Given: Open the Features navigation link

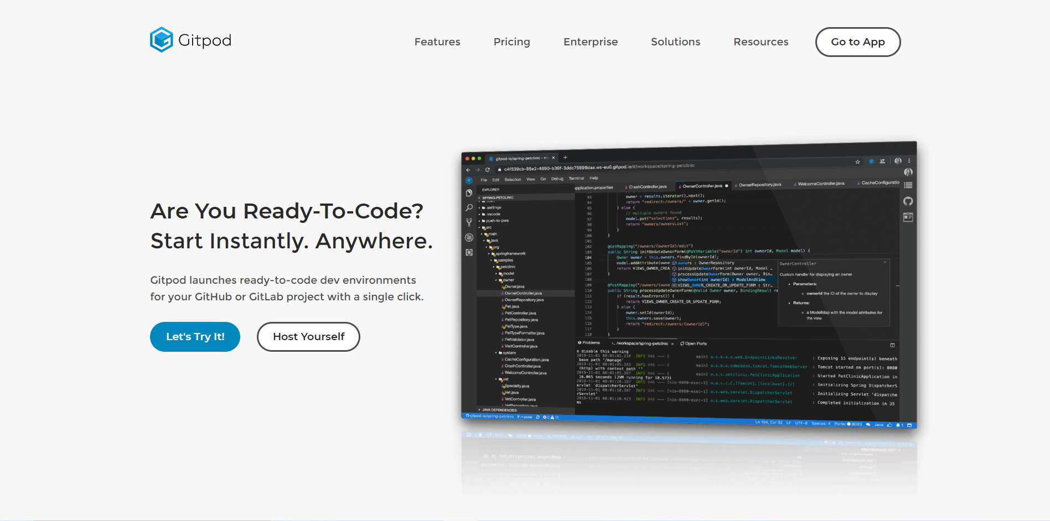Looking at the screenshot, I should point(437,42).
